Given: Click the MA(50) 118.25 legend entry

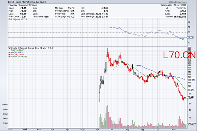Looking at the screenshot, I should coord(17,53).
